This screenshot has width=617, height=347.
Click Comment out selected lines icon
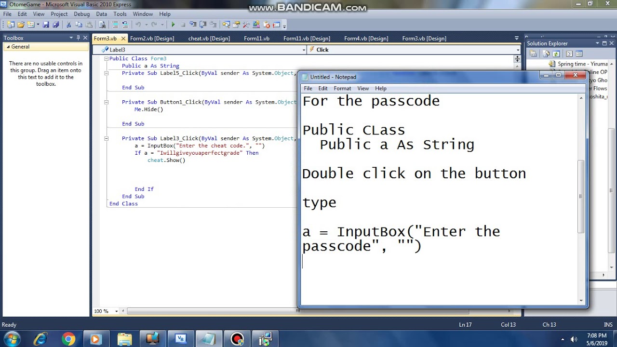(x=115, y=25)
